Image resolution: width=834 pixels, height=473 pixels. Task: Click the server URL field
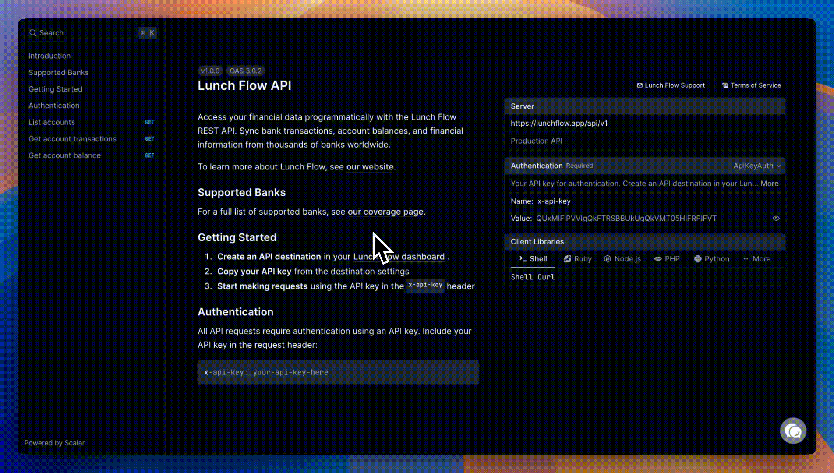pos(559,124)
